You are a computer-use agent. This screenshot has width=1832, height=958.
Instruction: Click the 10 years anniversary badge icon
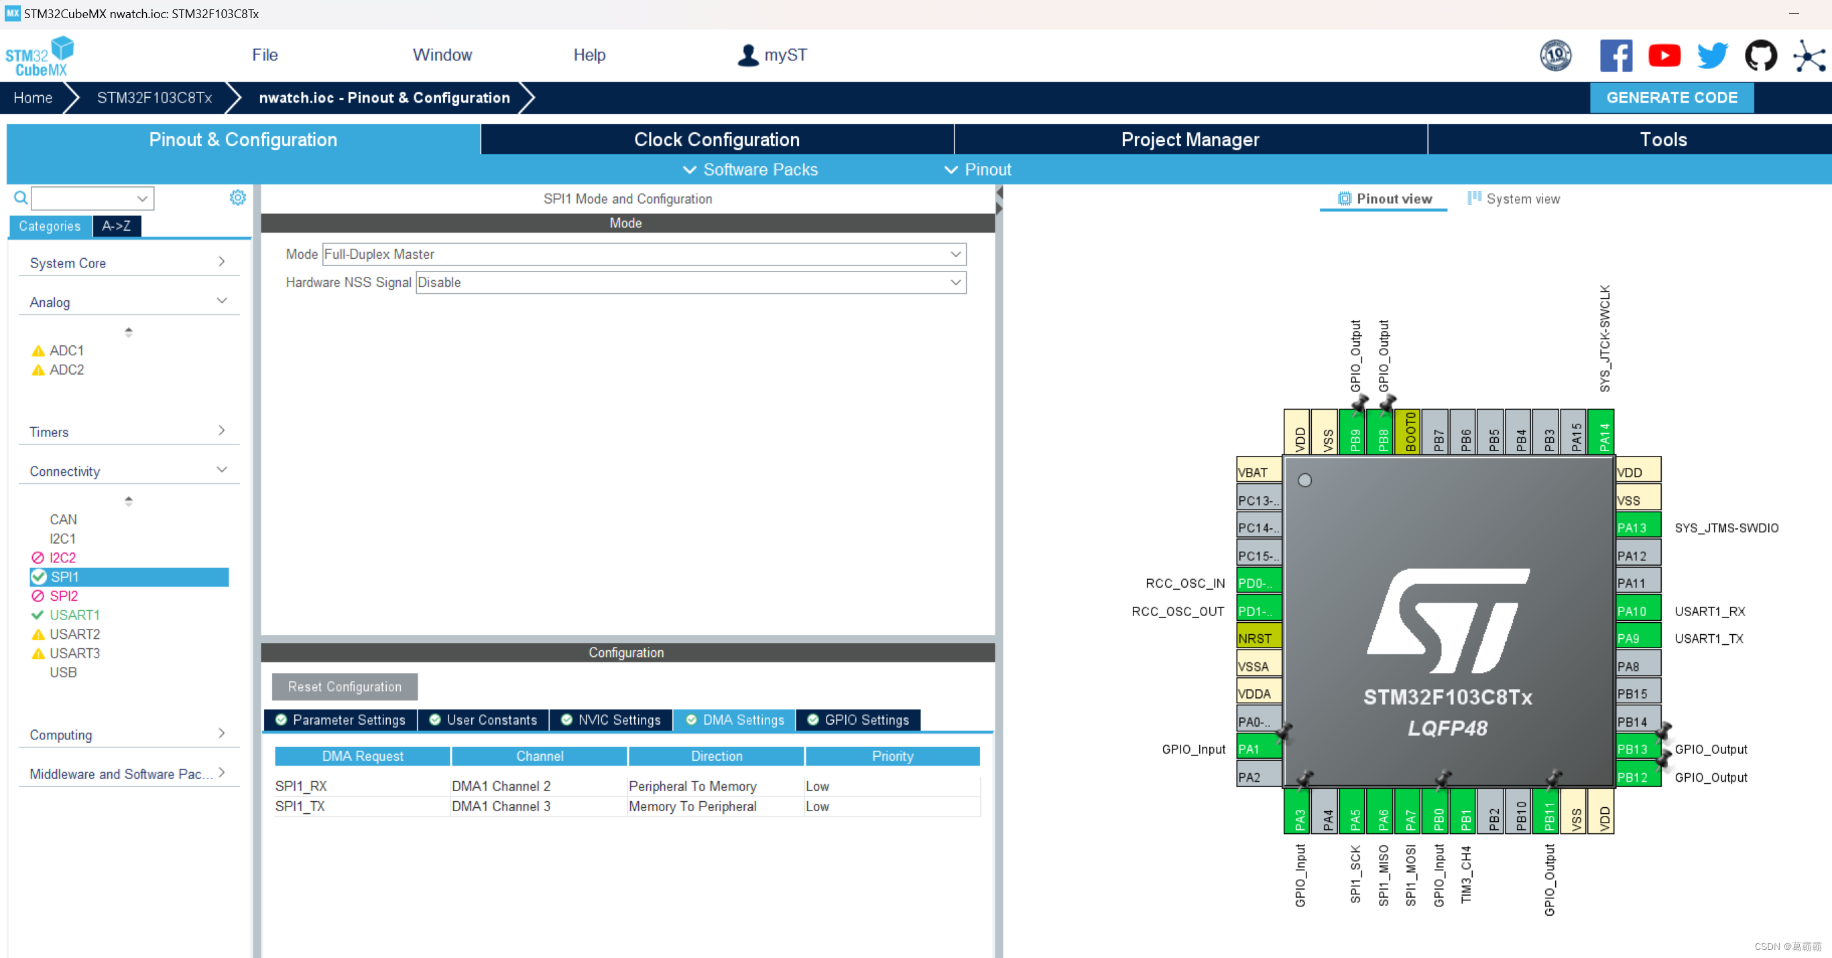[x=1555, y=56]
